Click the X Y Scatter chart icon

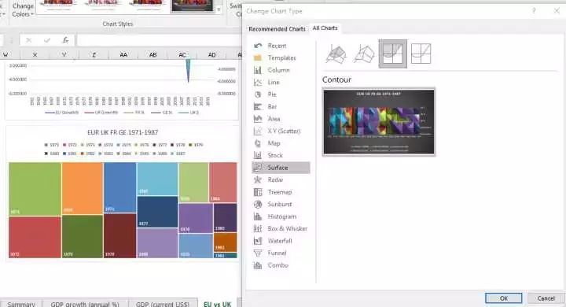pyautogui.click(x=258, y=131)
